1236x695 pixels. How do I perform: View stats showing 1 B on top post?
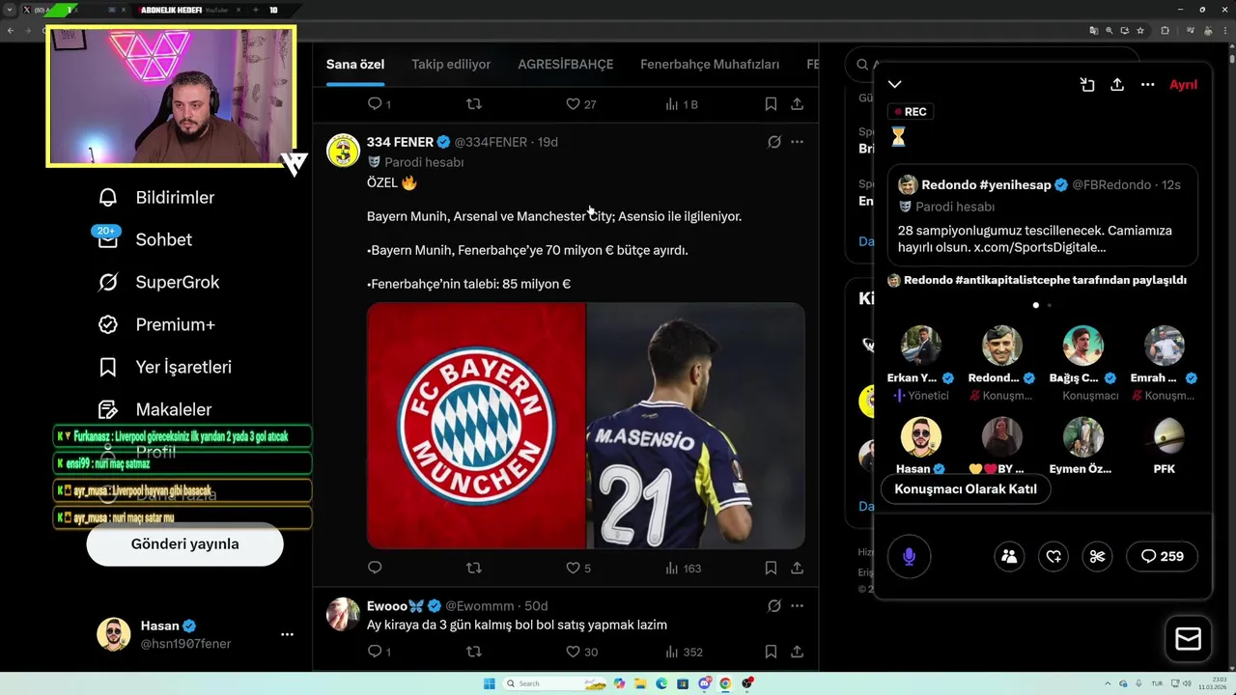coord(682,103)
